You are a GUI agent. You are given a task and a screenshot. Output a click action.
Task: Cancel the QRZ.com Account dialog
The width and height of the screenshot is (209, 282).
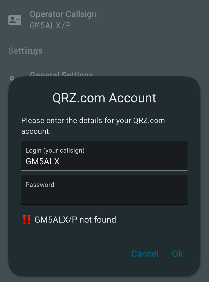[x=145, y=254]
